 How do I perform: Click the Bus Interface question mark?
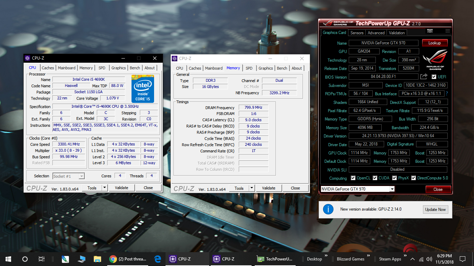pos(447,94)
